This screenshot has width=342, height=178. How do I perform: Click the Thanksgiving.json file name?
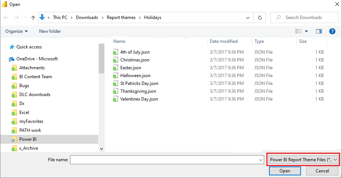pos(138,91)
